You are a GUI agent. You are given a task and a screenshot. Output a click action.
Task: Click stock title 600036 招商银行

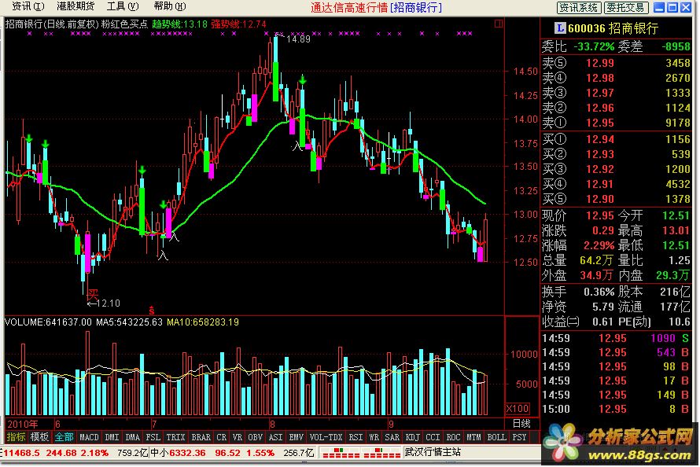[613, 28]
